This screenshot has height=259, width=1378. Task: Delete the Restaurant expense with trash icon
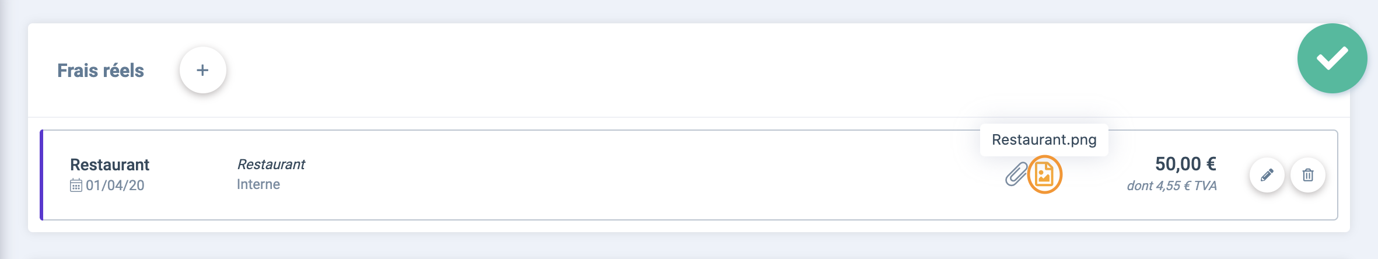[x=1308, y=175]
